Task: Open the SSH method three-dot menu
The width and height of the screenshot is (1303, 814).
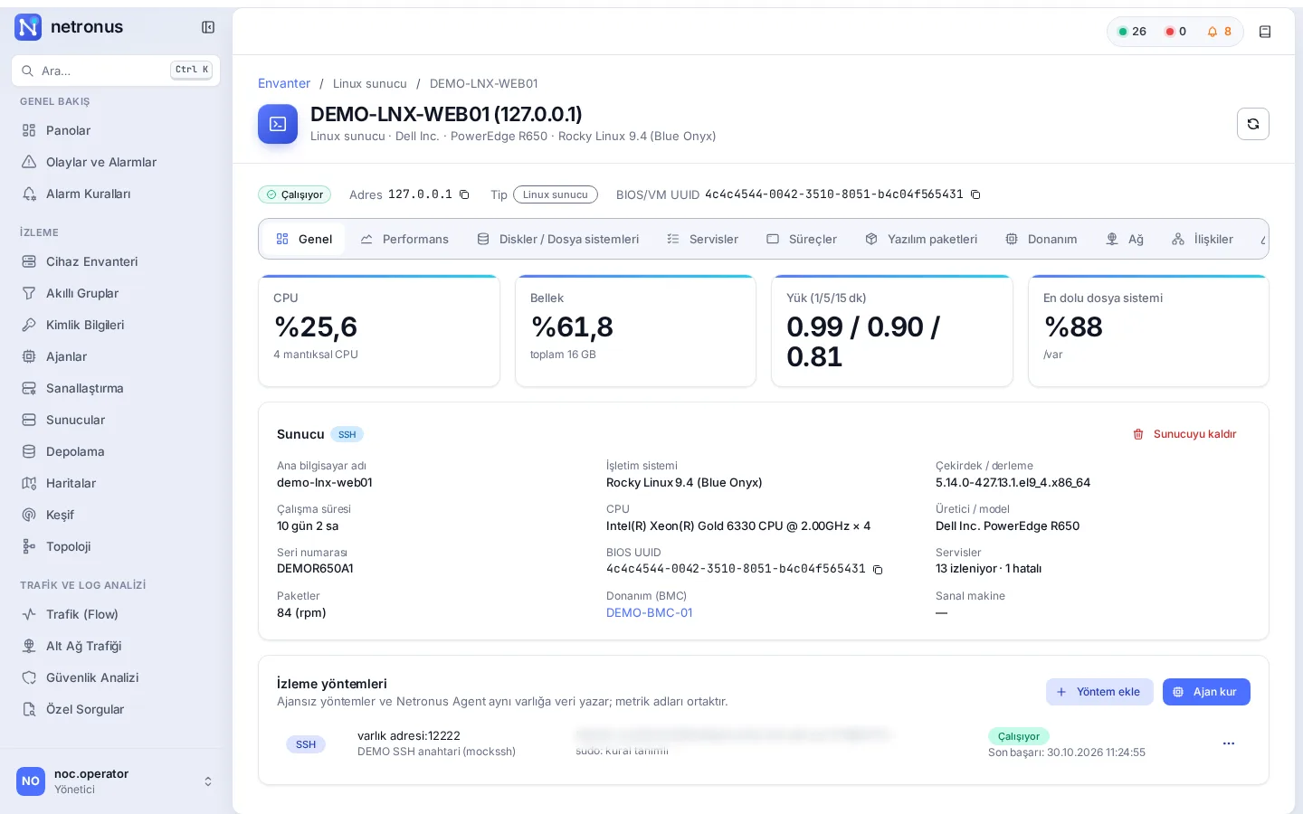Action: point(1229,743)
